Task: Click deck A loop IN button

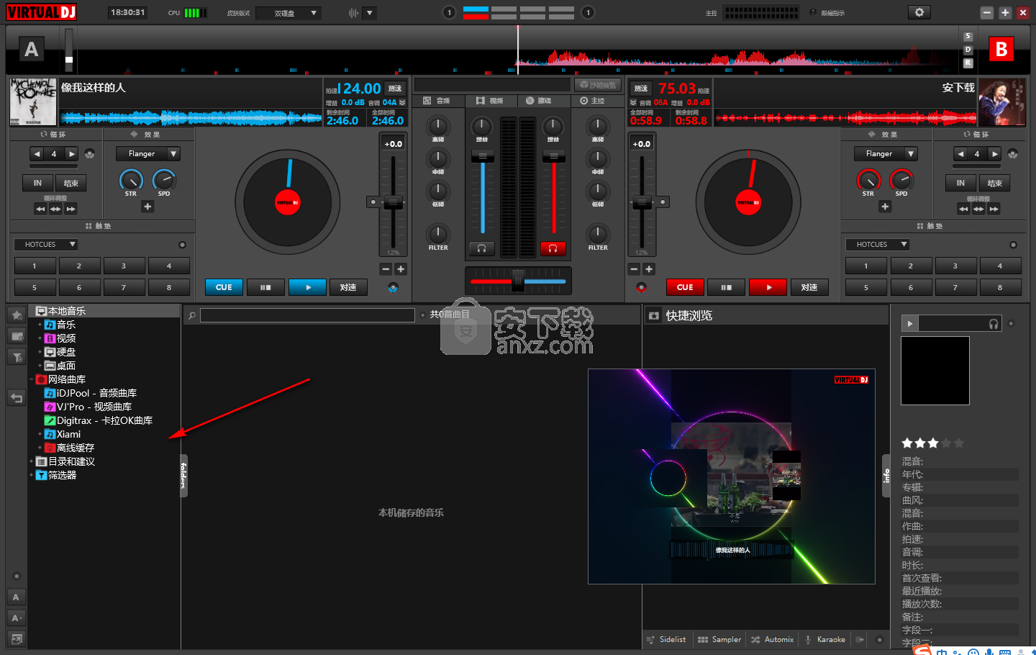Action: [x=37, y=183]
